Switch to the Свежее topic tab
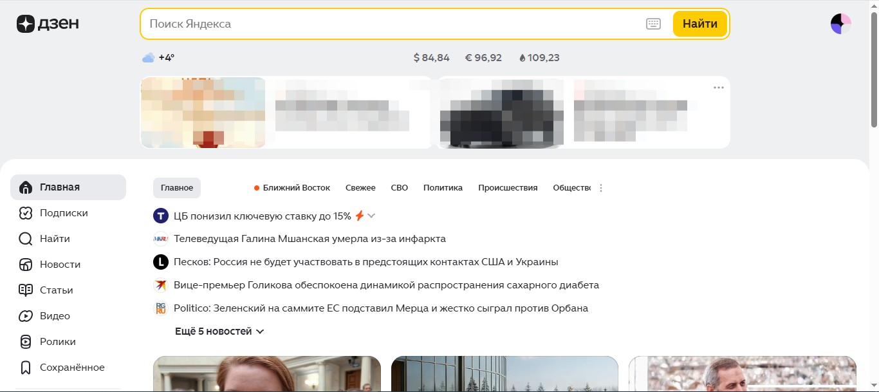The width and height of the screenshot is (879, 392). (361, 187)
